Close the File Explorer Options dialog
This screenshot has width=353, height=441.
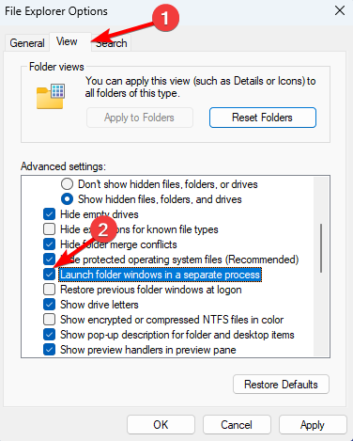pyautogui.click(x=340, y=11)
